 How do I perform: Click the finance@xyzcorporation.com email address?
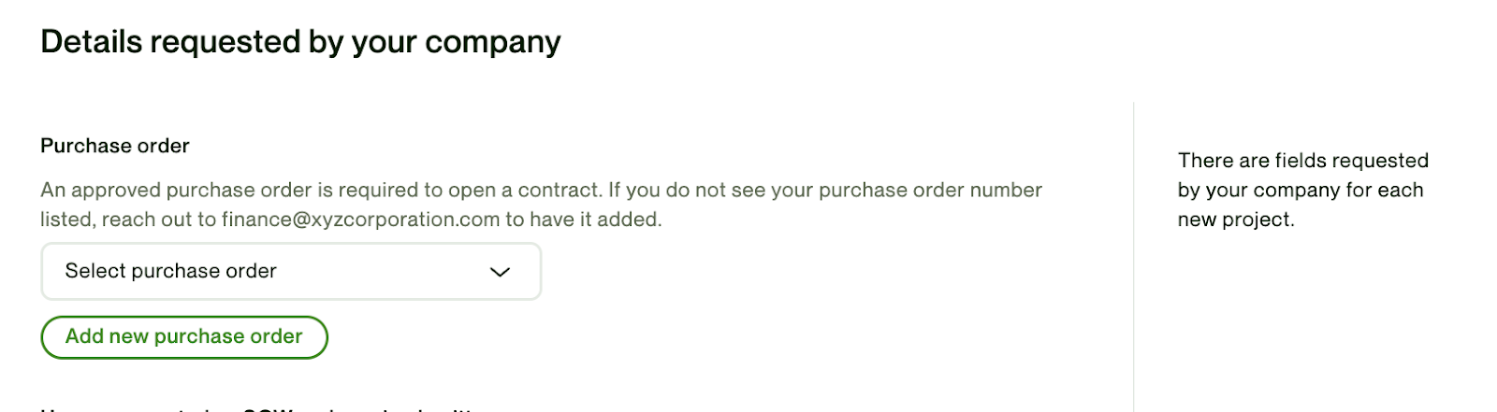360,220
